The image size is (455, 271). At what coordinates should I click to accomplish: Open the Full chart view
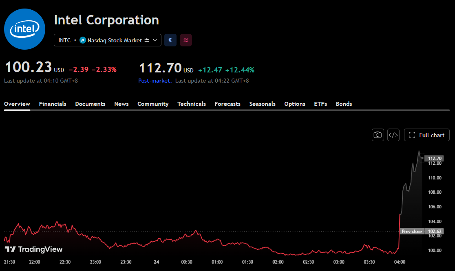(426, 135)
